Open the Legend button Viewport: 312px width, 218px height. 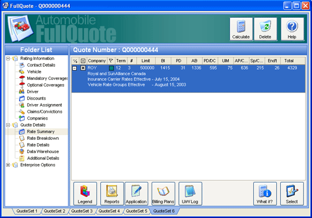tap(85, 194)
